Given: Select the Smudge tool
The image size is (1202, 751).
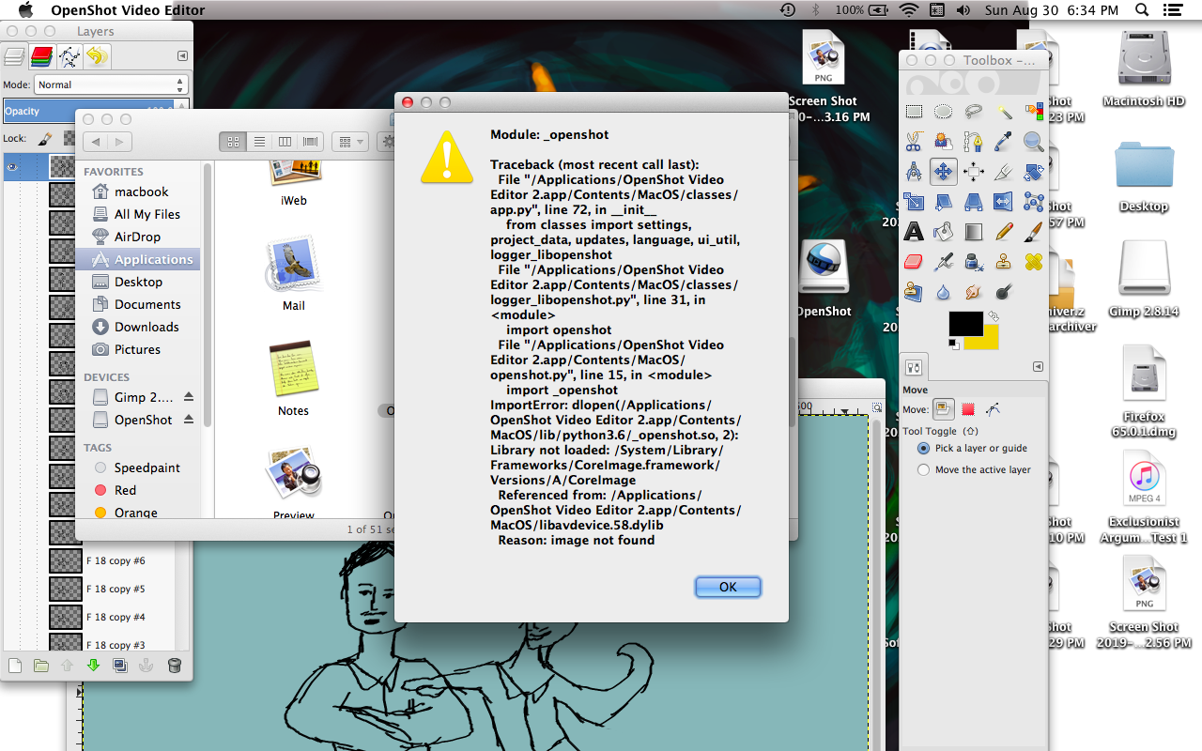Looking at the screenshot, I should [x=974, y=291].
